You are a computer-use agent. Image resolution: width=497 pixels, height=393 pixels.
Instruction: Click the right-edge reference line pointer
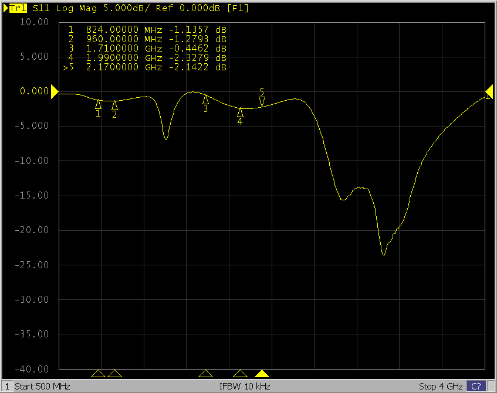coord(489,91)
